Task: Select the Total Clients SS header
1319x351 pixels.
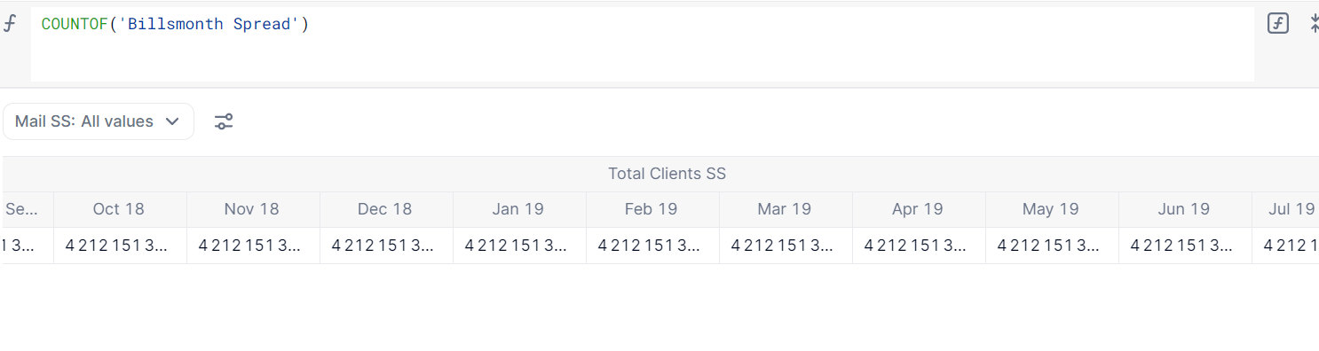Action: [667, 174]
